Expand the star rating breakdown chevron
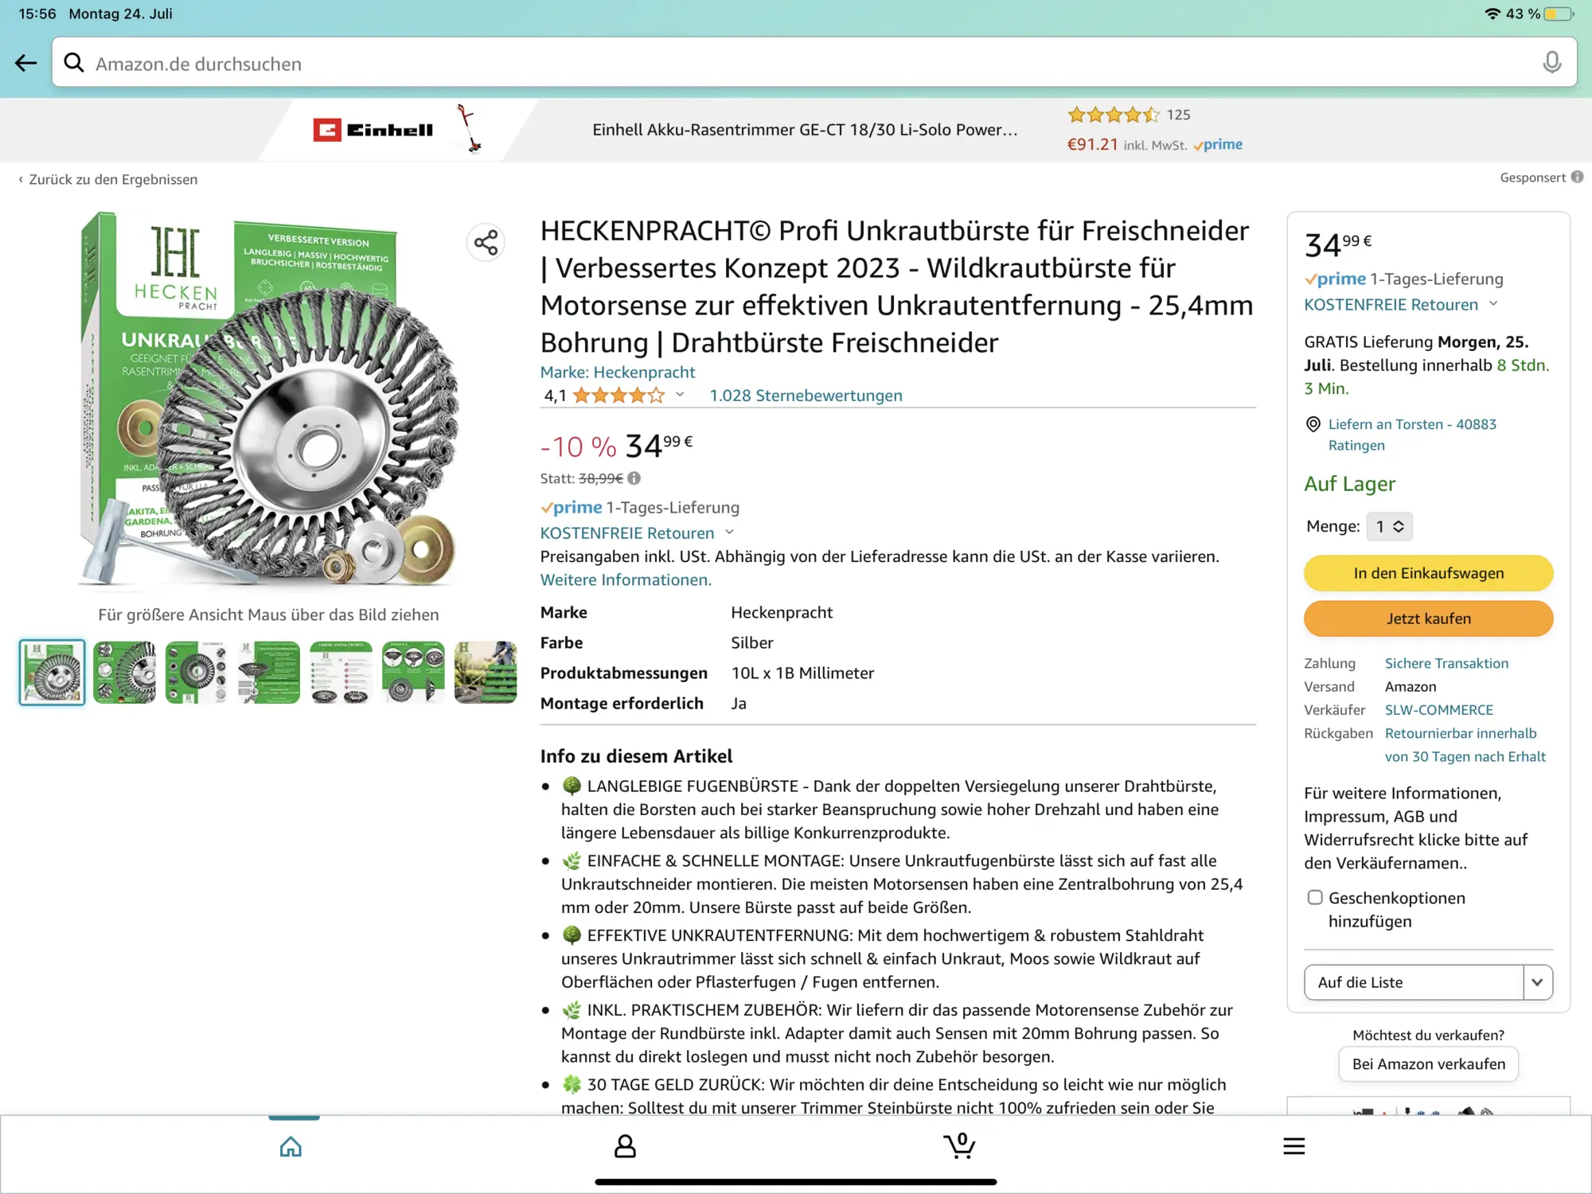 [680, 395]
